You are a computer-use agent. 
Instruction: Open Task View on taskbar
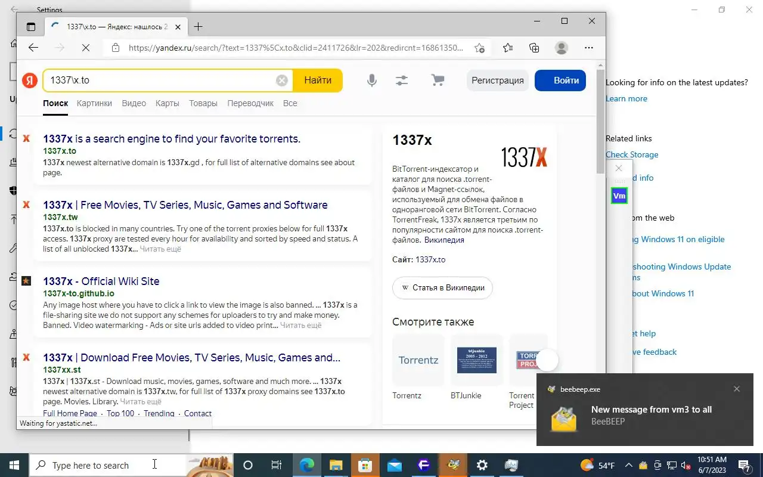pyautogui.click(x=277, y=465)
